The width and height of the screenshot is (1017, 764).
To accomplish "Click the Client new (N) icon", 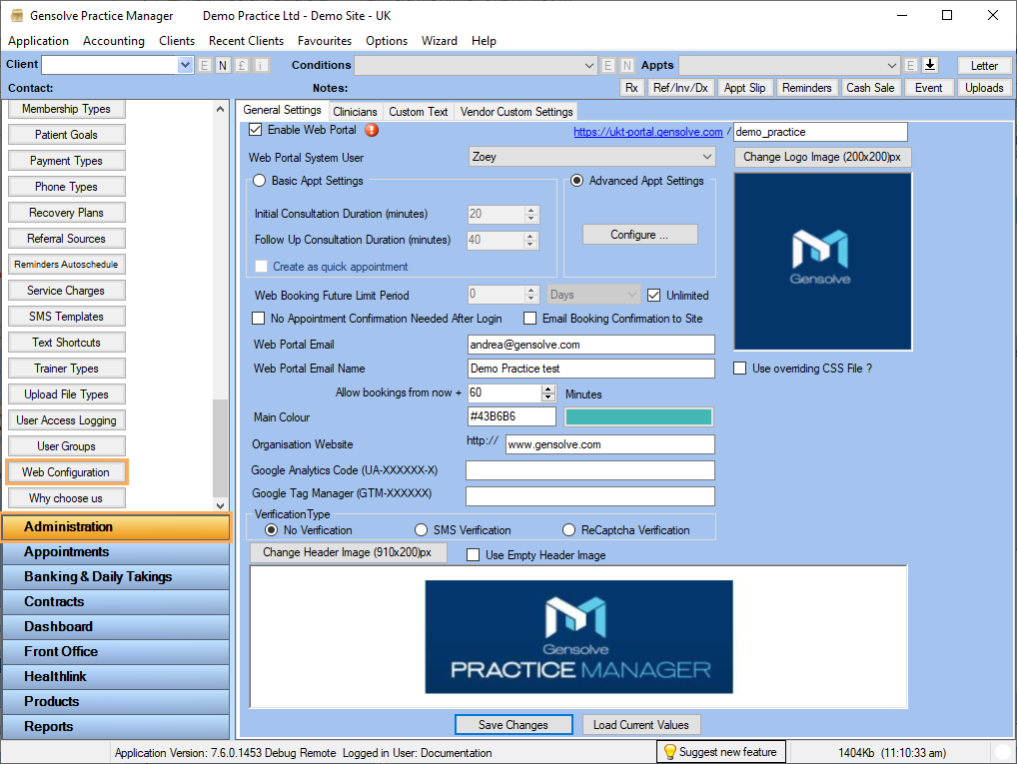I will (x=223, y=65).
